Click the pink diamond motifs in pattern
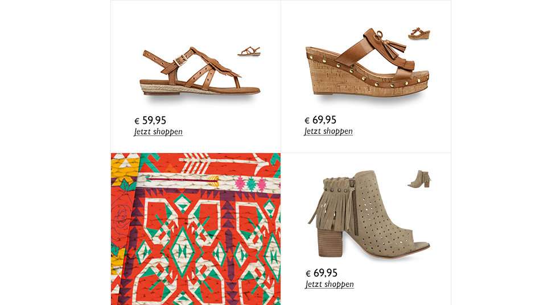The image size is (560, 305). click(252, 184)
